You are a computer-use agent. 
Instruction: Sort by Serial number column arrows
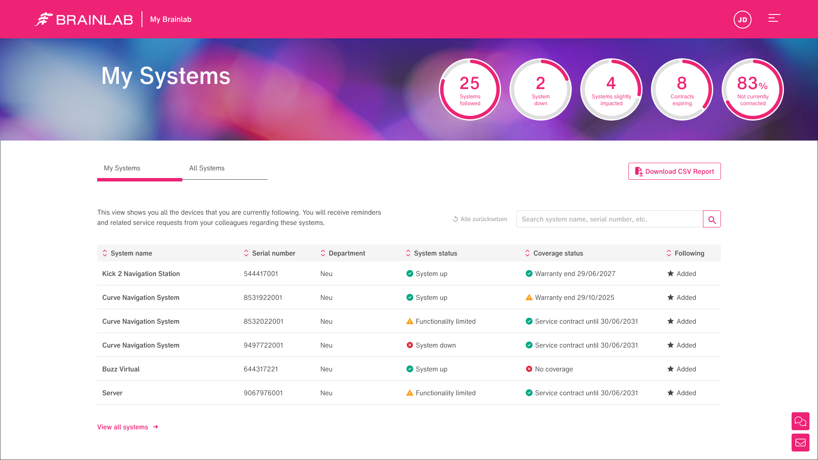pyautogui.click(x=246, y=253)
